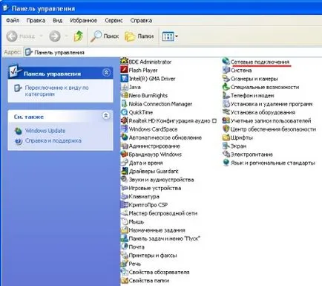Open the Сетевые подключения icon
Screen dimensions: 322x286
(x=226, y=61)
